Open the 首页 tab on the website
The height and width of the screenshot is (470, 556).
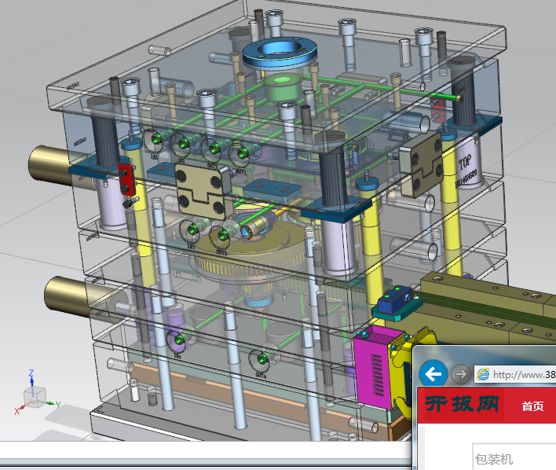[x=532, y=406]
